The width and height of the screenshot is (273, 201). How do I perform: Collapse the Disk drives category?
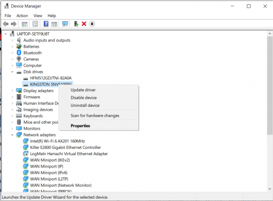pyautogui.click(x=12, y=72)
